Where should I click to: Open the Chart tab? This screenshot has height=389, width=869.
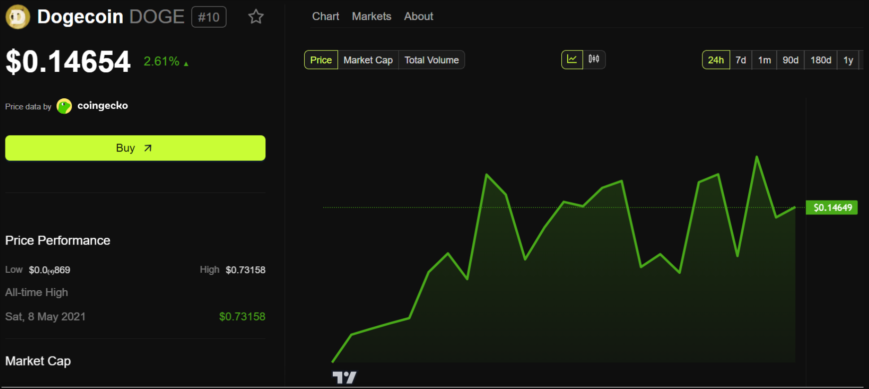point(325,16)
